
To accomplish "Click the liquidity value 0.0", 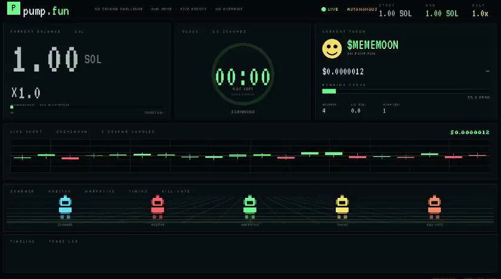I will click(x=355, y=111).
